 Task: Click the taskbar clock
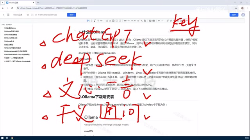tap(247, 138)
